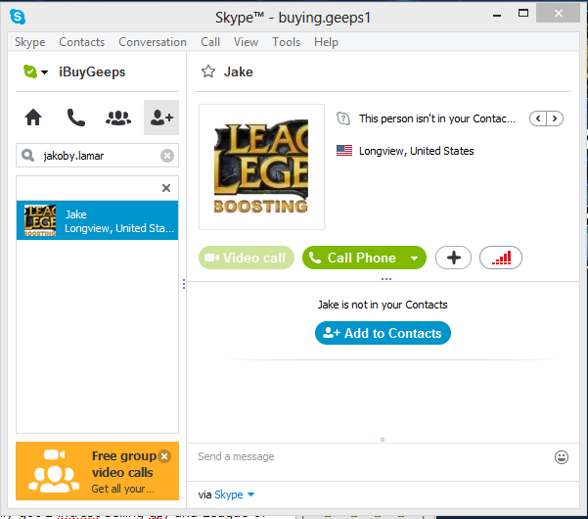Click Jake's League Boosting profile picture
The image size is (588, 519).
(x=261, y=167)
